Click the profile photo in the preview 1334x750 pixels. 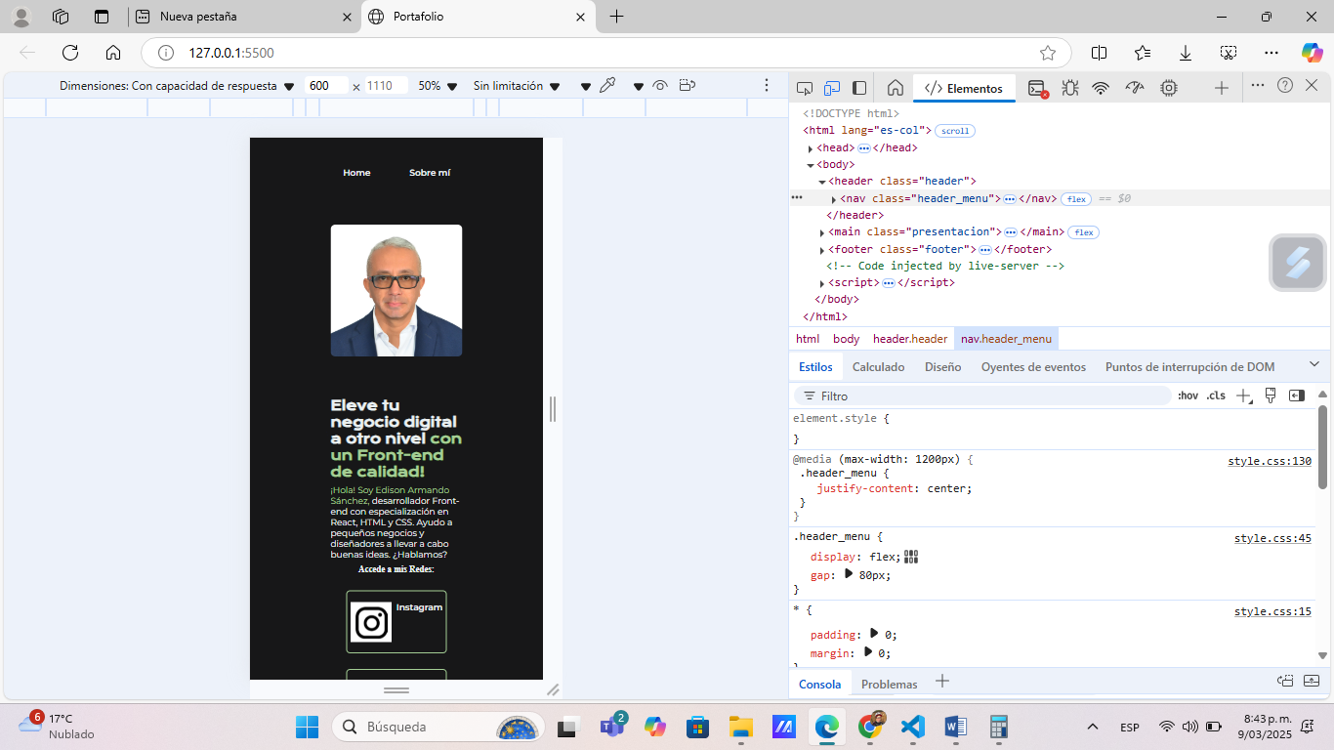(x=396, y=290)
